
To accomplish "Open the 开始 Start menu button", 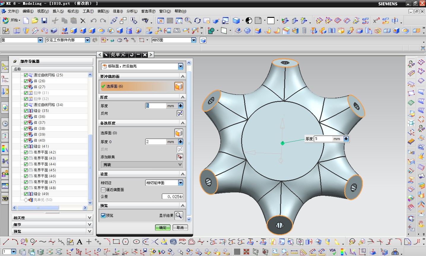I will 11,20.
